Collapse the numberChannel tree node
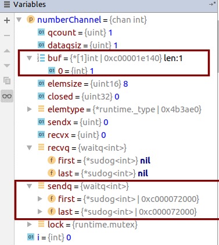 [x=19, y=20]
